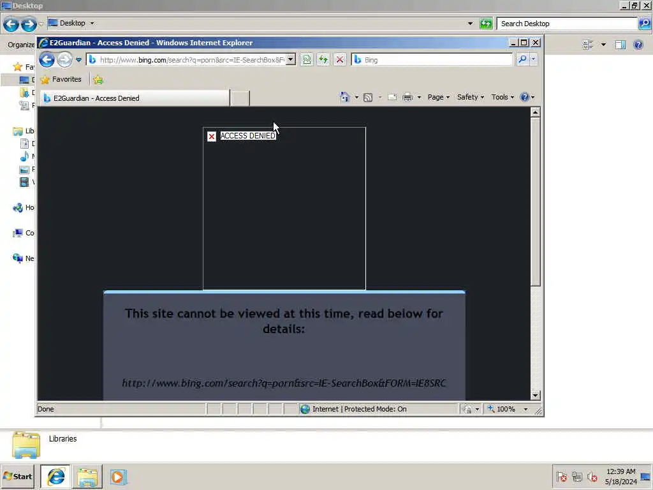
Task: Select Network in Explorer navigation tree
Action: coord(24,258)
